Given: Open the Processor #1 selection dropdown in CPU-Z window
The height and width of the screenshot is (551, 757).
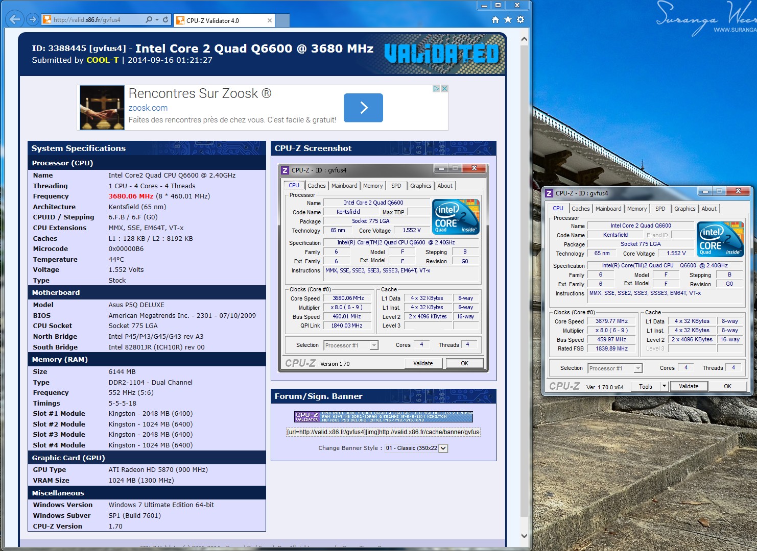Looking at the screenshot, I should (615, 368).
